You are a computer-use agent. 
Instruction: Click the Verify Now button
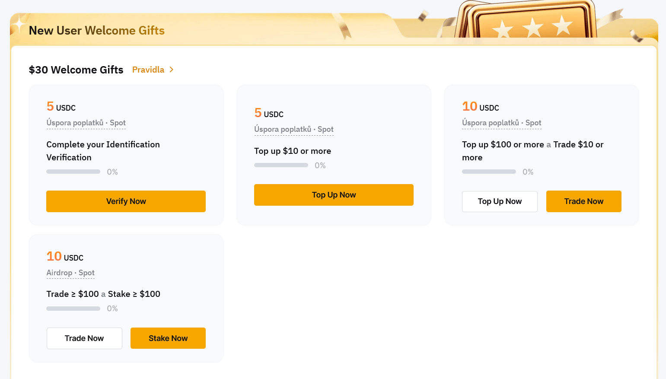126,201
